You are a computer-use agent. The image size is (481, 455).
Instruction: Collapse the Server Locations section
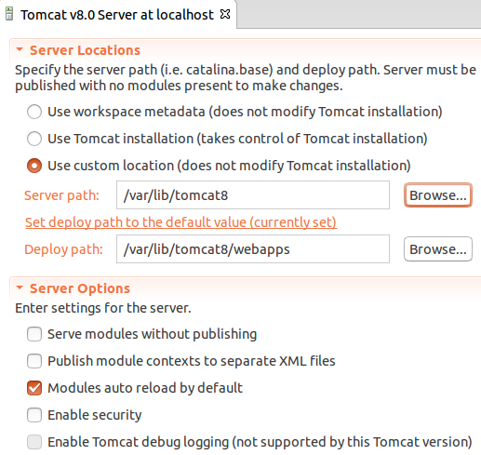pyautogui.click(x=20, y=49)
